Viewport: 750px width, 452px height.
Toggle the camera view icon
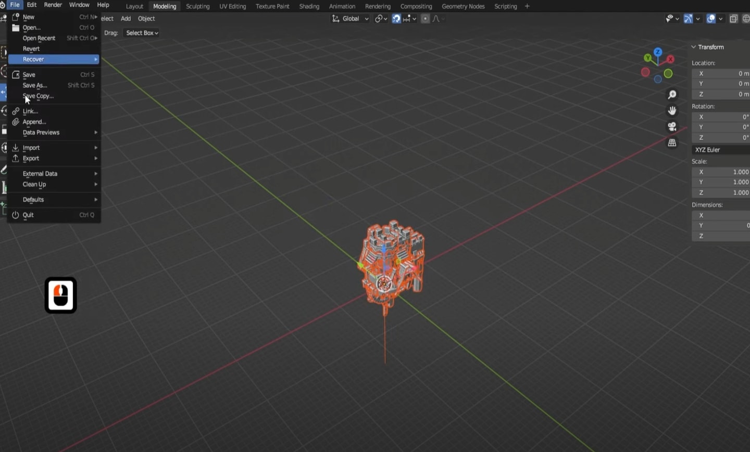point(672,127)
